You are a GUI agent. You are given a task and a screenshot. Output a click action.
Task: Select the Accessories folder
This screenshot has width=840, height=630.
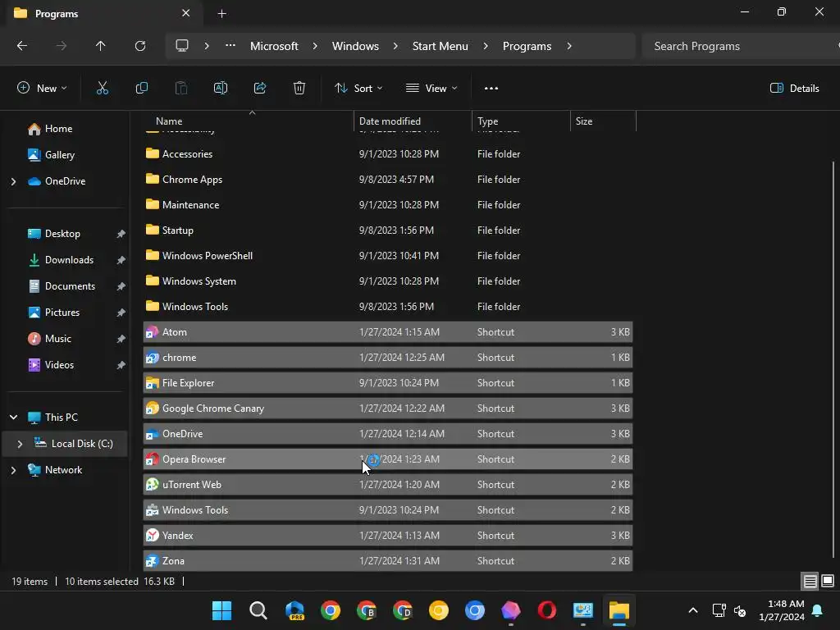point(388,154)
